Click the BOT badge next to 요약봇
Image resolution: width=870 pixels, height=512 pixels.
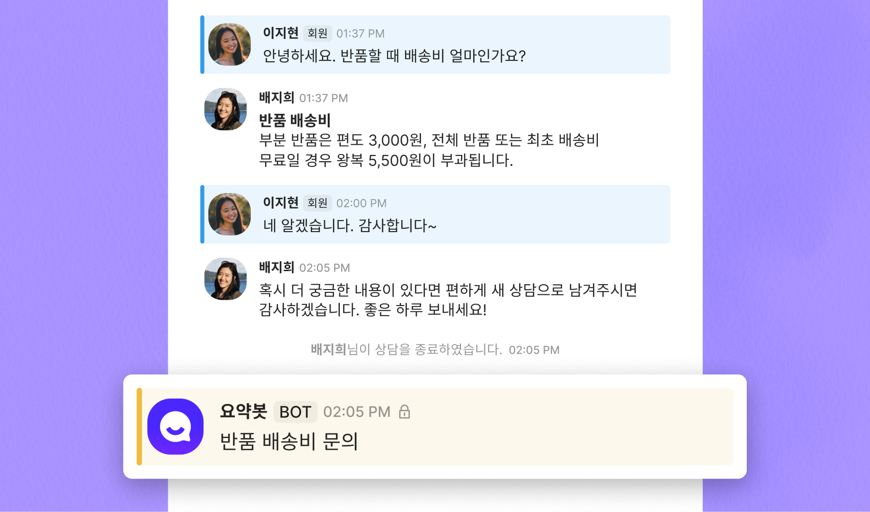(x=295, y=412)
